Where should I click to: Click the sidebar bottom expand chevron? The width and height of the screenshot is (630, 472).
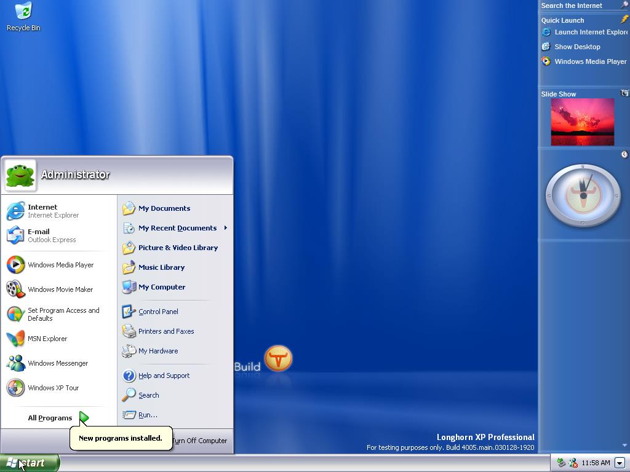pyautogui.click(x=624, y=445)
